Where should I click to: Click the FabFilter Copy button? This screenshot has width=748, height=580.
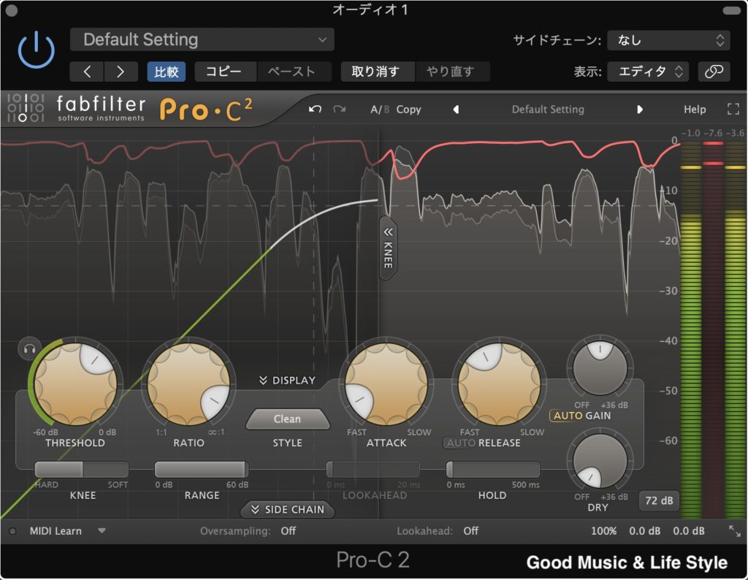409,110
